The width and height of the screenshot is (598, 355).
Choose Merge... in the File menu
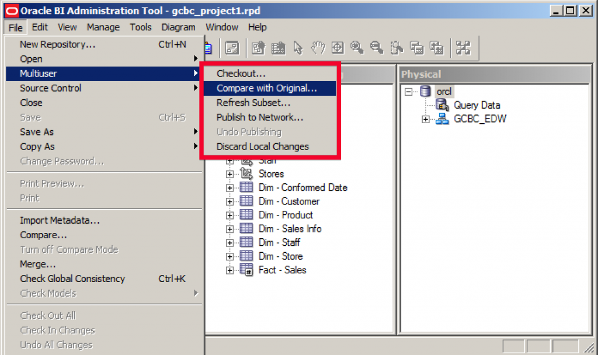(104, 264)
